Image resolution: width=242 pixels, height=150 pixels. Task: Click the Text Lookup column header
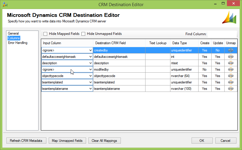coord(158,43)
